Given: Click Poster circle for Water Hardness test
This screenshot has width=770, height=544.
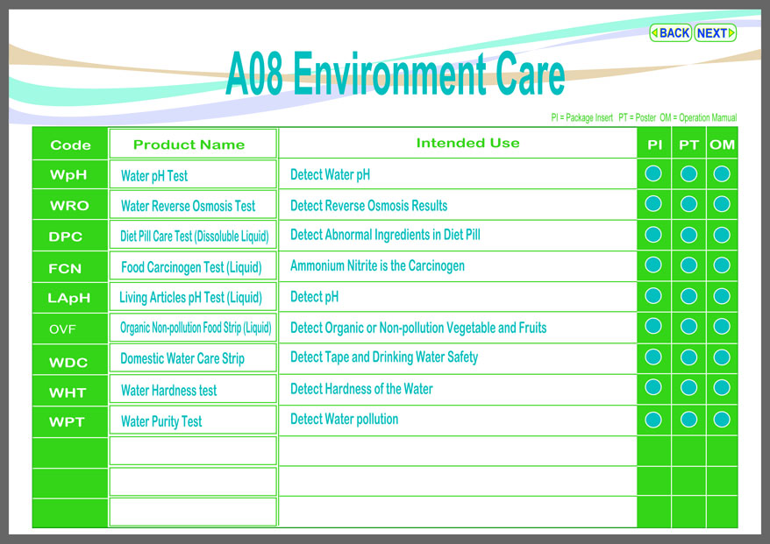Looking at the screenshot, I should click(x=688, y=388).
